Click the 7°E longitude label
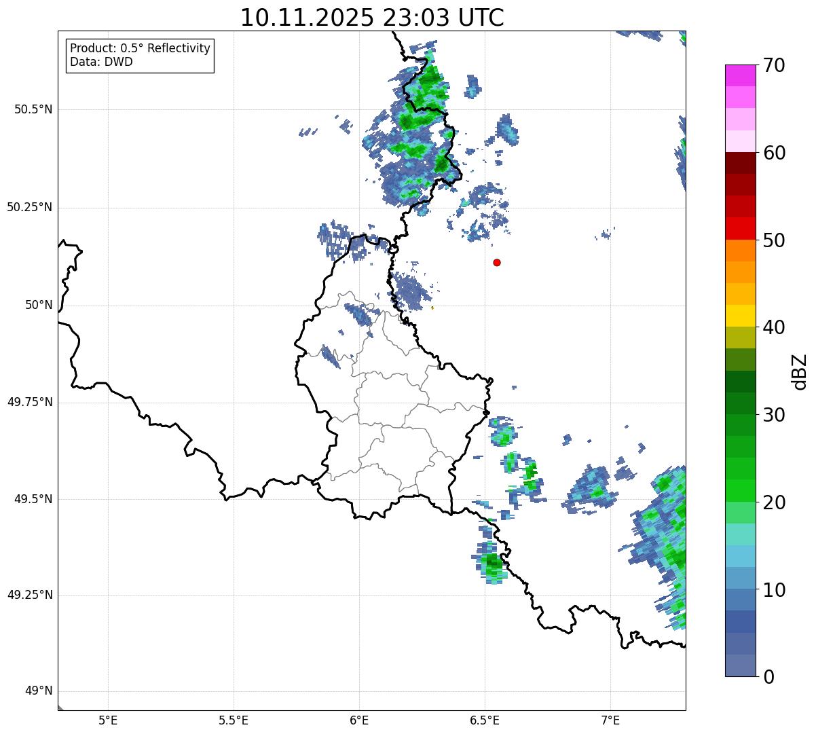This screenshot has height=734, width=816. pos(610,720)
